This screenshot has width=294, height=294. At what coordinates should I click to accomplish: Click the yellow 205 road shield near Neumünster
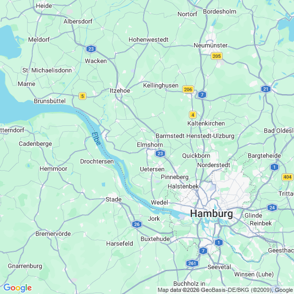(216, 56)
